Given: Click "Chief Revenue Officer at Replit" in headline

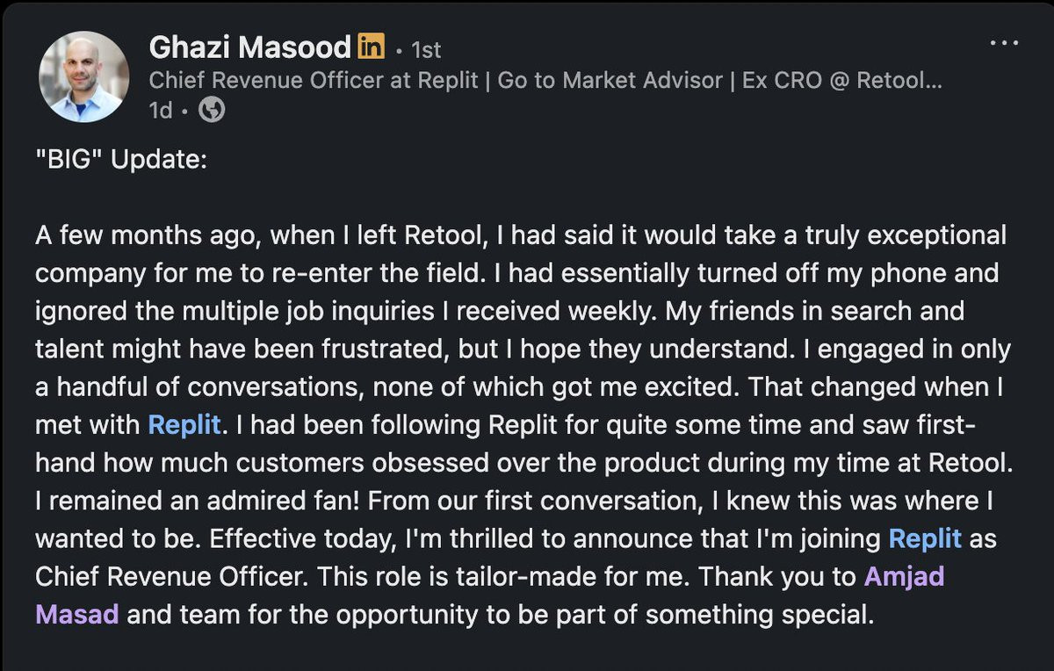Looking at the screenshot, I should [314, 81].
